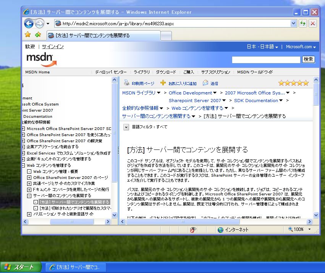Open the address bar URL dropdown

point(293,23)
